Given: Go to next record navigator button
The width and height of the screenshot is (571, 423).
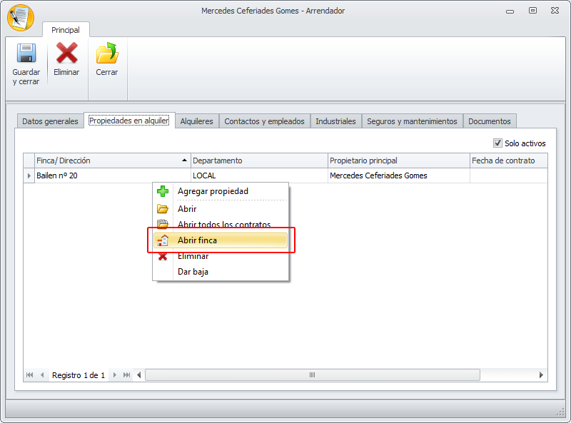Looking at the screenshot, I should (115, 375).
